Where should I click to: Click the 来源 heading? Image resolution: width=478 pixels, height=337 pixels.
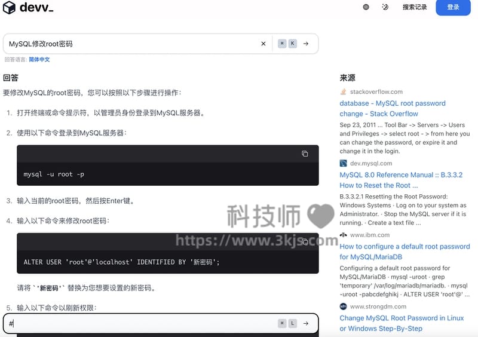coord(348,78)
